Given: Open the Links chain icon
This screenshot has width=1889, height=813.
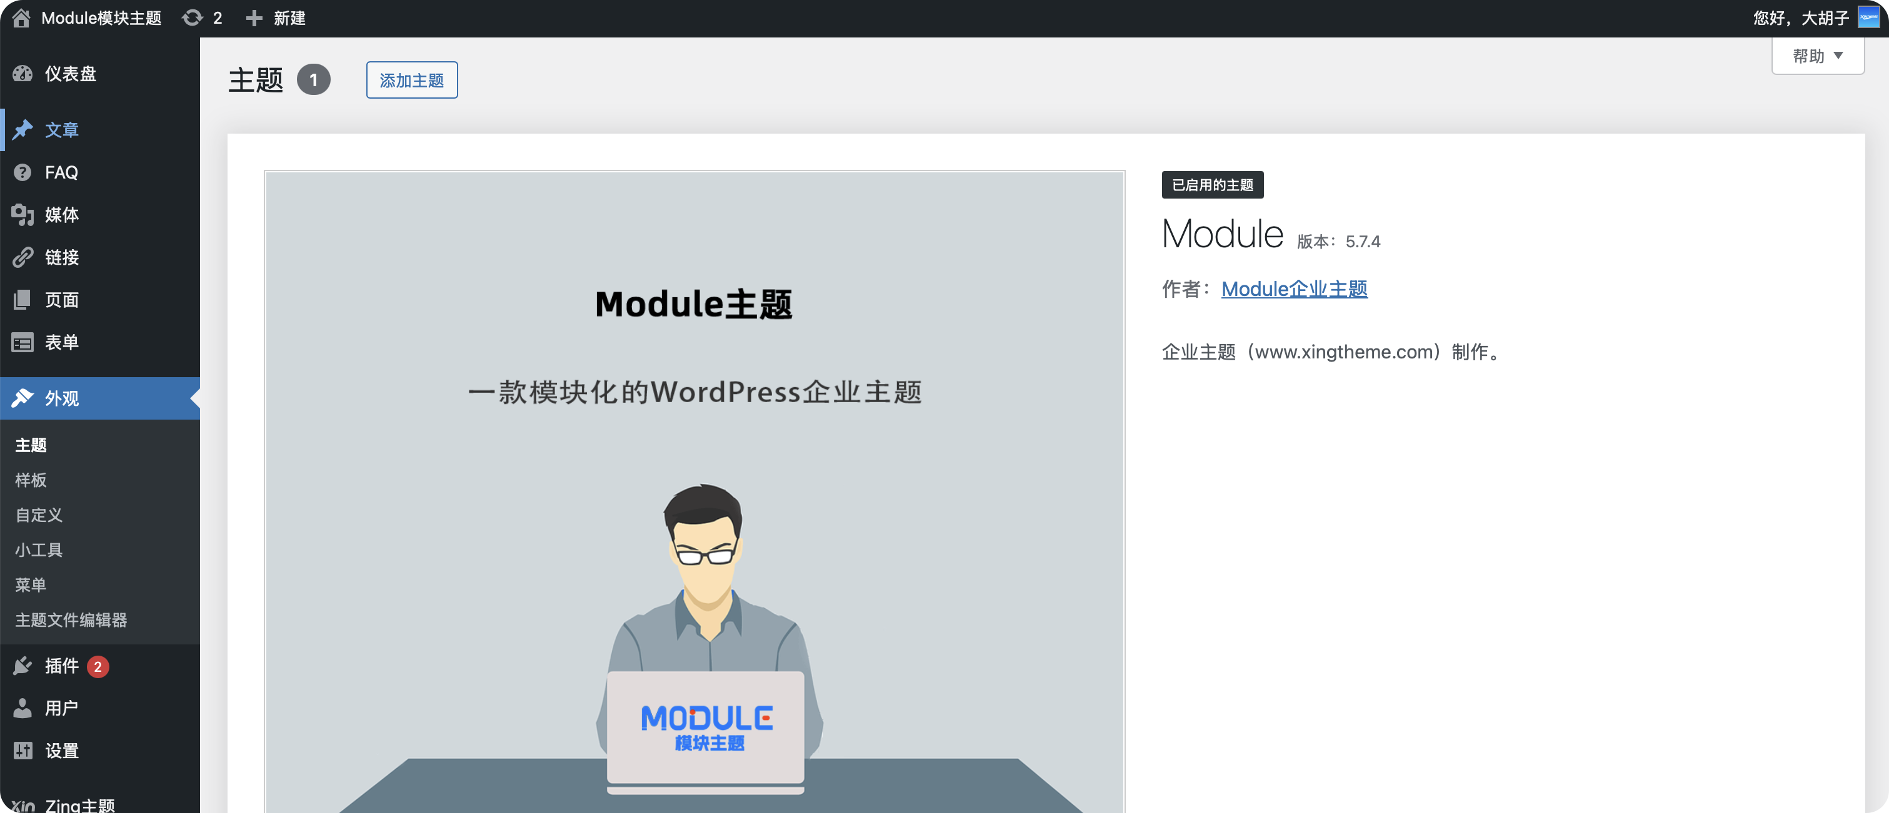Looking at the screenshot, I should click(x=23, y=257).
